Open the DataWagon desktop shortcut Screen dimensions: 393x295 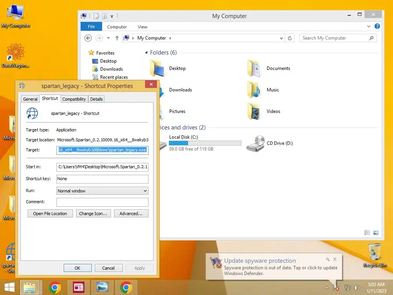15,56
